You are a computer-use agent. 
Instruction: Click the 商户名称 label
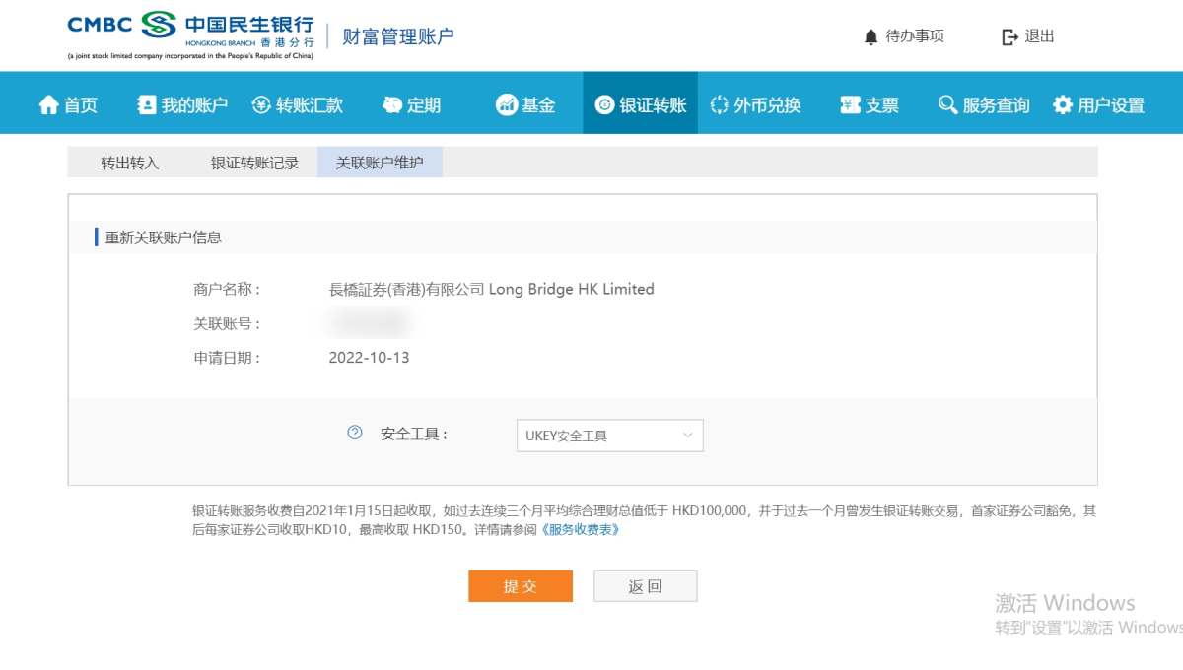pyautogui.click(x=227, y=289)
